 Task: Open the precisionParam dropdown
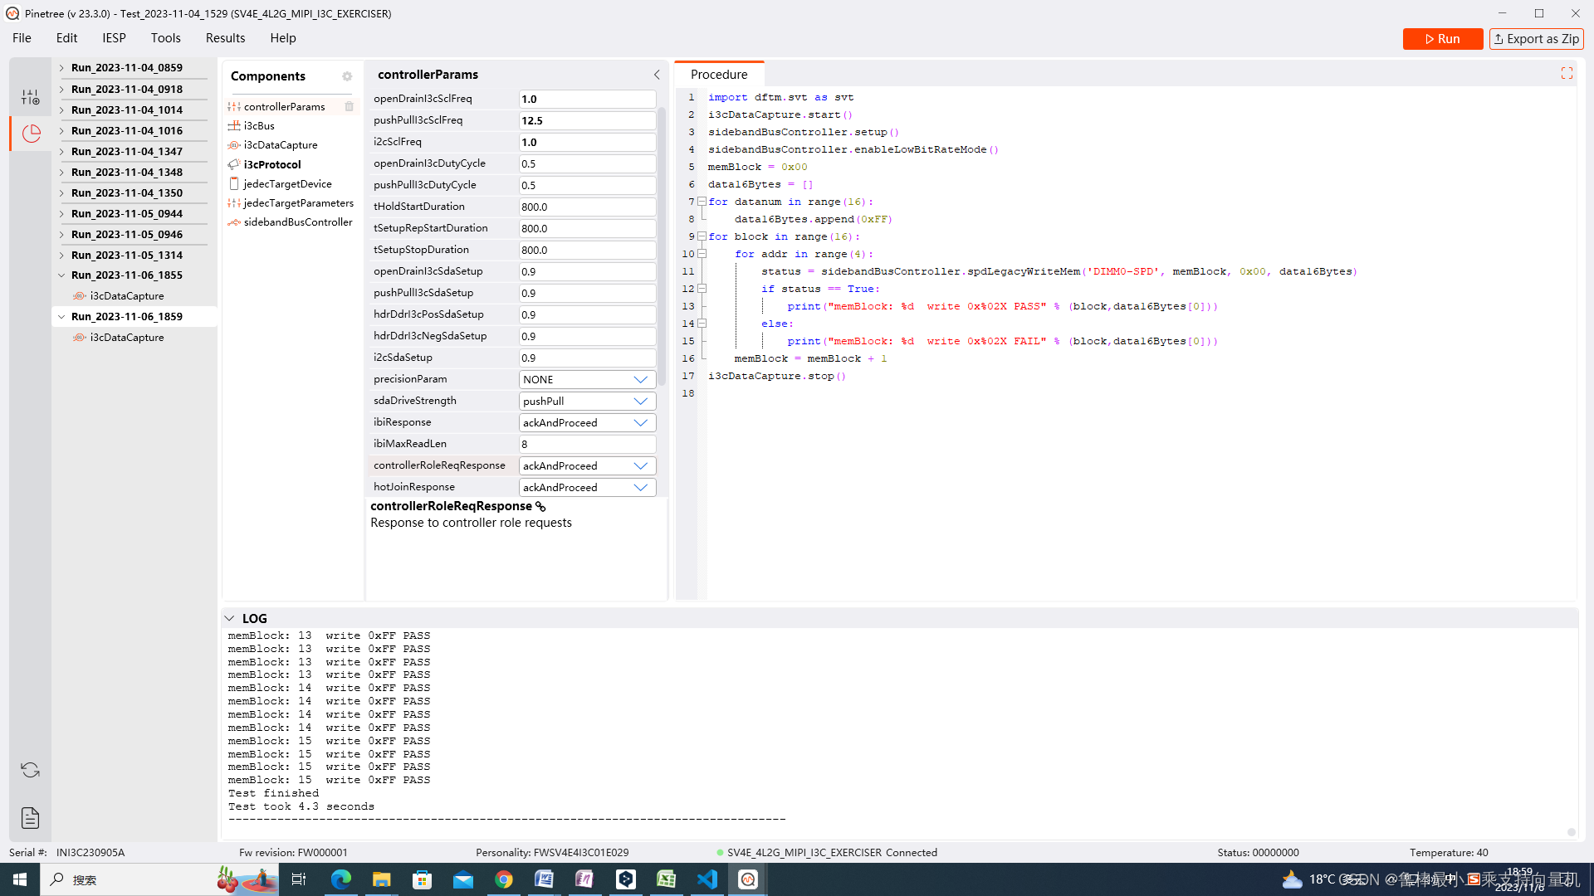[x=587, y=379]
